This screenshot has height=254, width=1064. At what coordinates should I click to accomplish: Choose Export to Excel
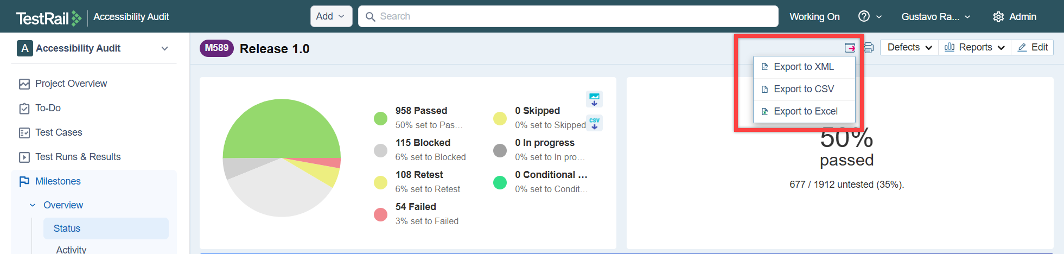(805, 111)
